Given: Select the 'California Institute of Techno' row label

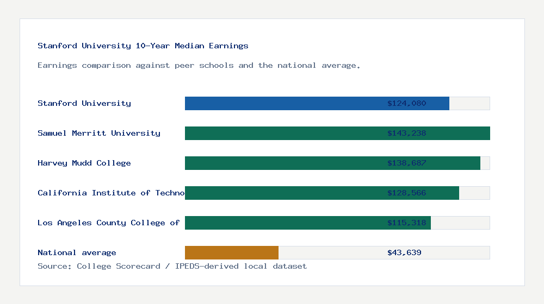Looking at the screenshot, I should [x=111, y=193].
